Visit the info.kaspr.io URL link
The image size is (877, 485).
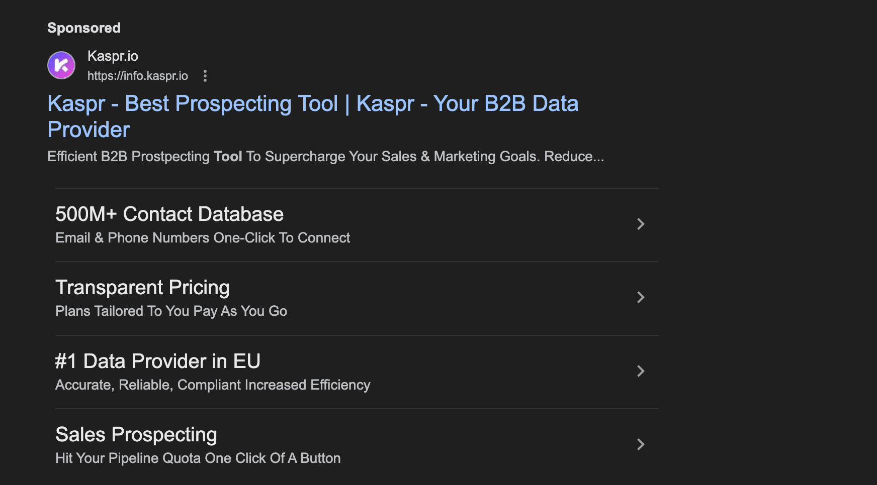[137, 76]
